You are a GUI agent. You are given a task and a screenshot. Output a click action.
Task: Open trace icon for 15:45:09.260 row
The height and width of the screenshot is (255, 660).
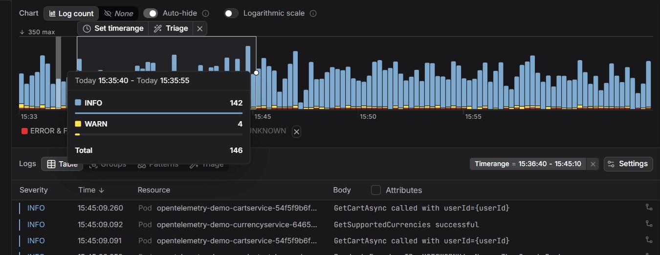click(649, 208)
